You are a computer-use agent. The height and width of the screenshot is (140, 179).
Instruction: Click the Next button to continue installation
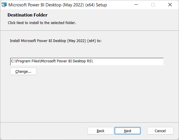click(127, 131)
